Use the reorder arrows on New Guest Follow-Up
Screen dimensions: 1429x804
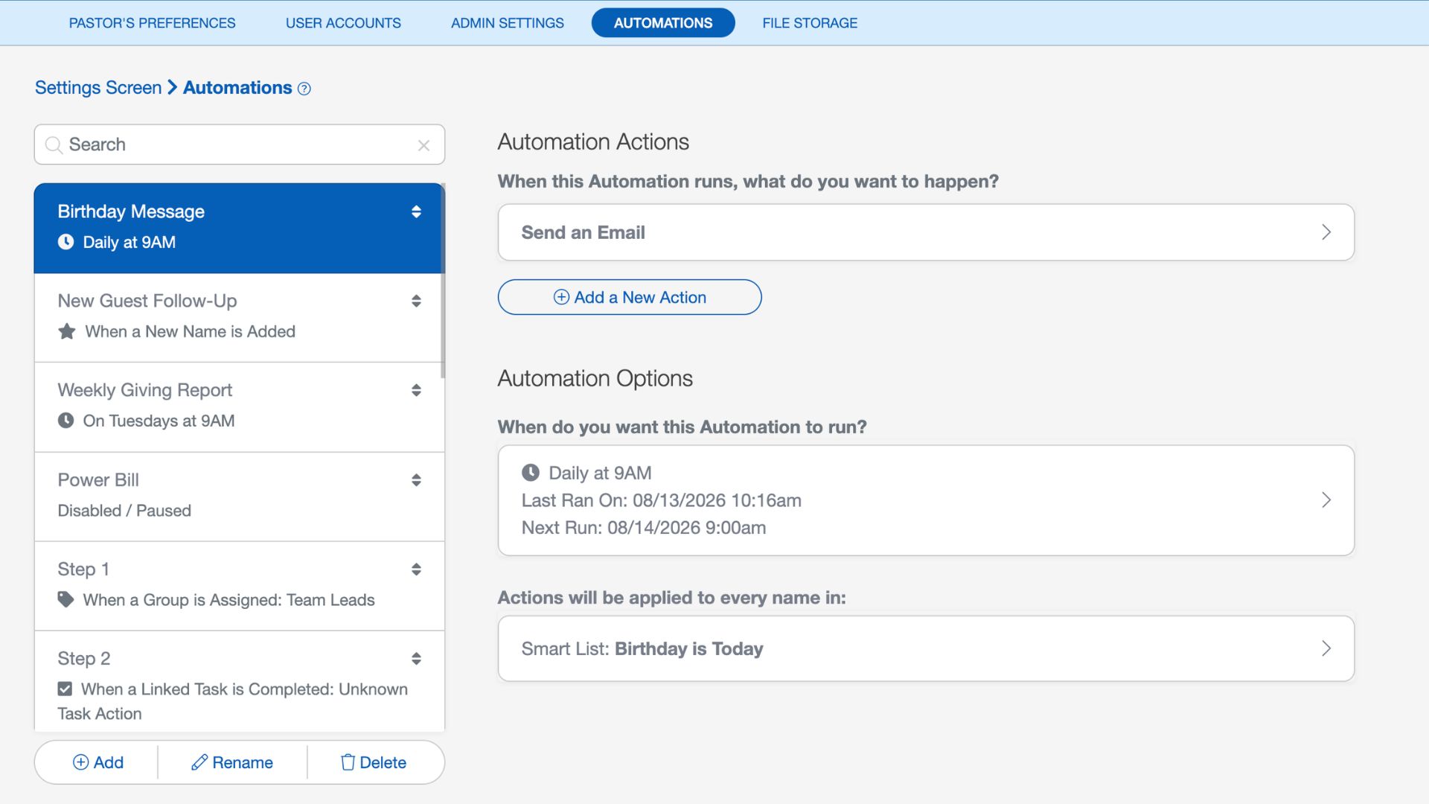coord(416,301)
